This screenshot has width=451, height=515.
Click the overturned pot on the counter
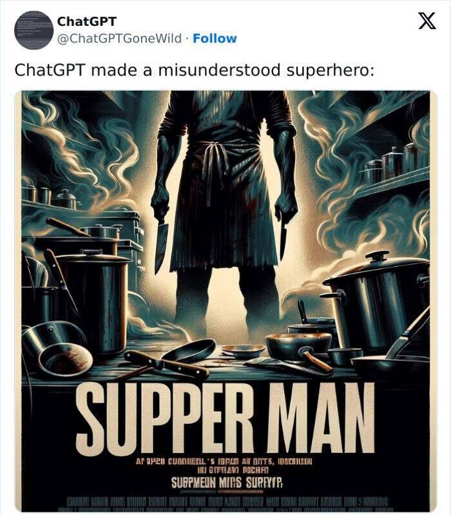pos(57,349)
